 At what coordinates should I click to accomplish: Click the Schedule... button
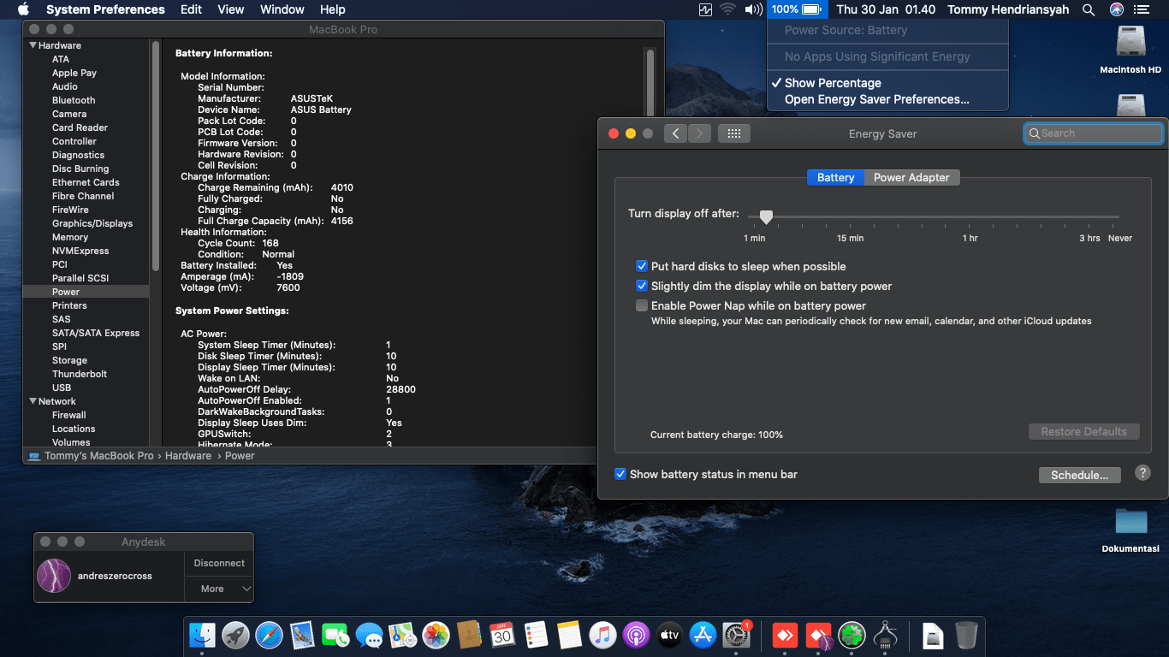(x=1080, y=475)
